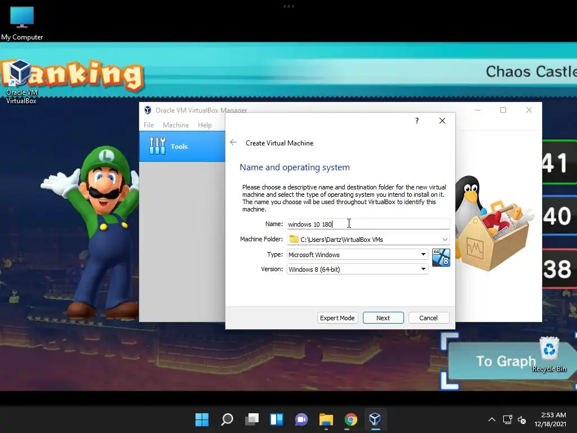The height and width of the screenshot is (433, 577).
Task: Click the 'Name and operating system' heading
Action: coord(295,167)
